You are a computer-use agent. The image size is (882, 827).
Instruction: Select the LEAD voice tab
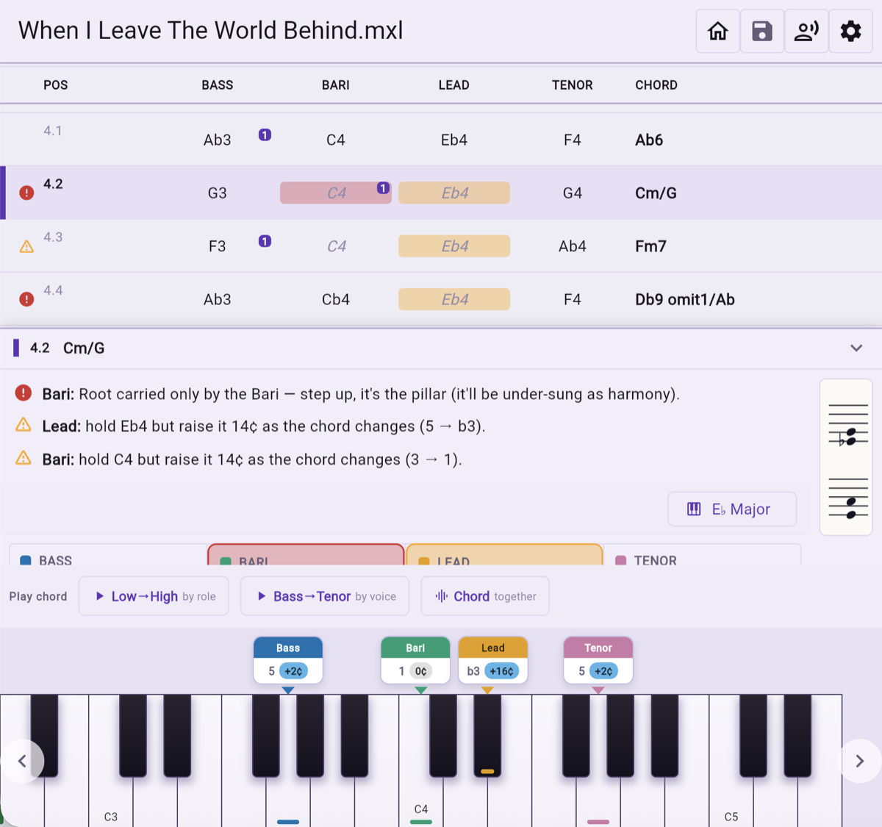[504, 555]
